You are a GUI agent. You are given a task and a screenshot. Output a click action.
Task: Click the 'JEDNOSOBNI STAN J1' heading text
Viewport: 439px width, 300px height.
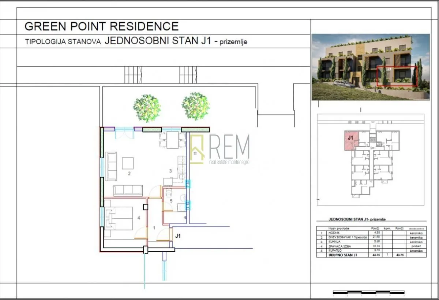click(158, 41)
